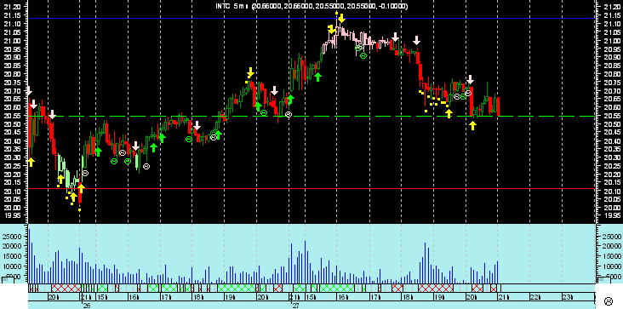Viewport: 623px width, 309px height.
Task: Click the date label 27
Action: pos(295,306)
